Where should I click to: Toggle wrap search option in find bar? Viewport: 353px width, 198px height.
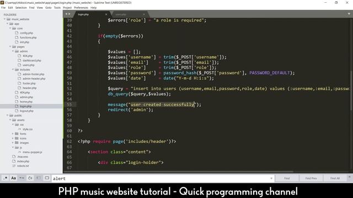30,178
